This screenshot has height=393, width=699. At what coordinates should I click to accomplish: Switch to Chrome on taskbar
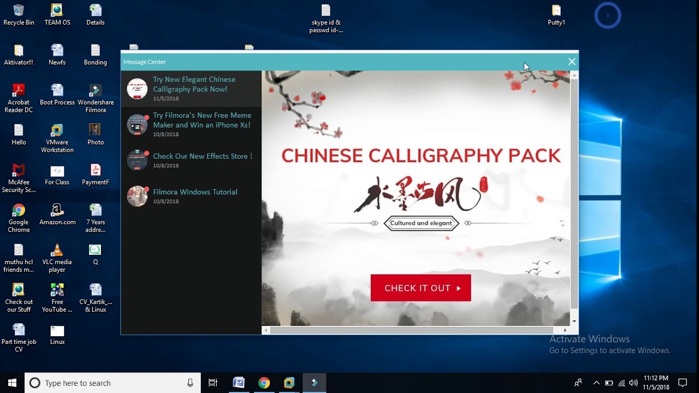click(264, 383)
